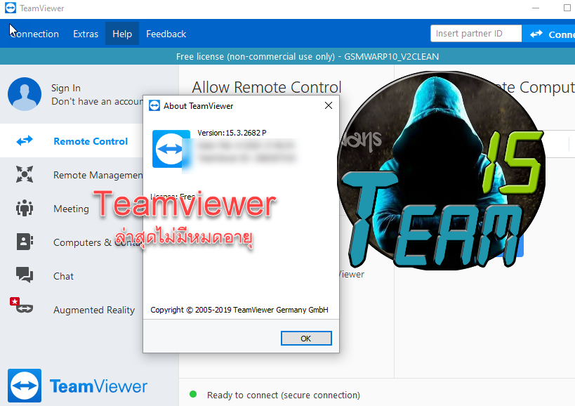Image resolution: width=575 pixels, height=406 pixels.
Task: Open the Augmented Reality section
Action: point(94,310)
